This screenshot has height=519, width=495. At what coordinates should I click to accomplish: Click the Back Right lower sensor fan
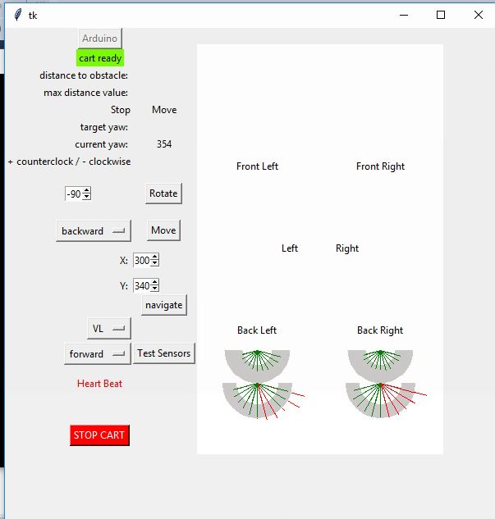click(380, 400)
